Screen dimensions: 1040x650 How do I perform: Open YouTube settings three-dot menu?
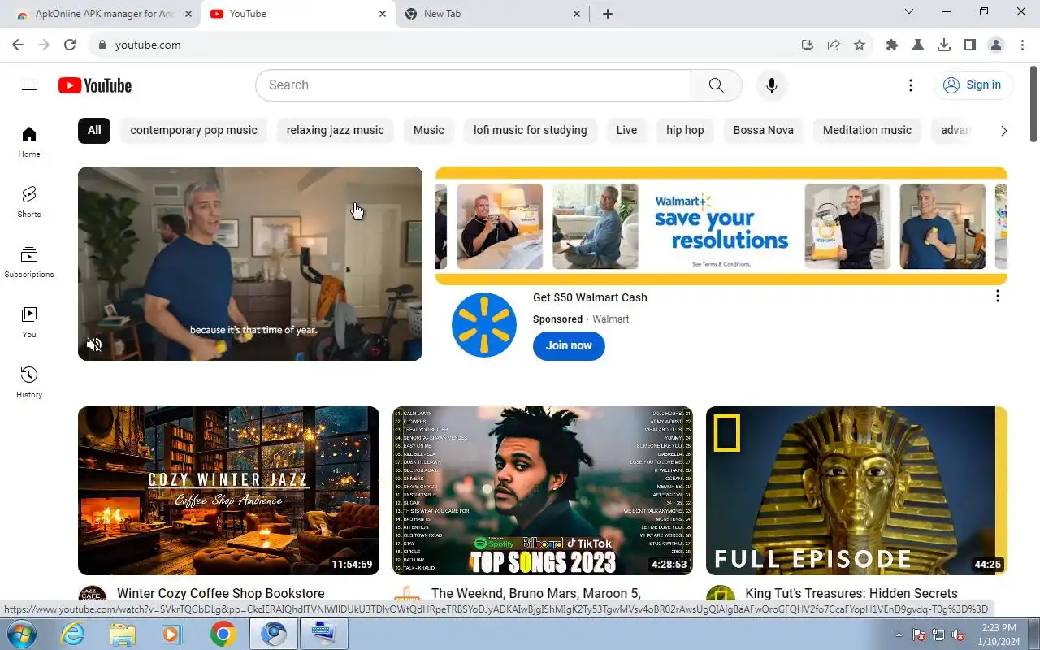click(911, 85)
